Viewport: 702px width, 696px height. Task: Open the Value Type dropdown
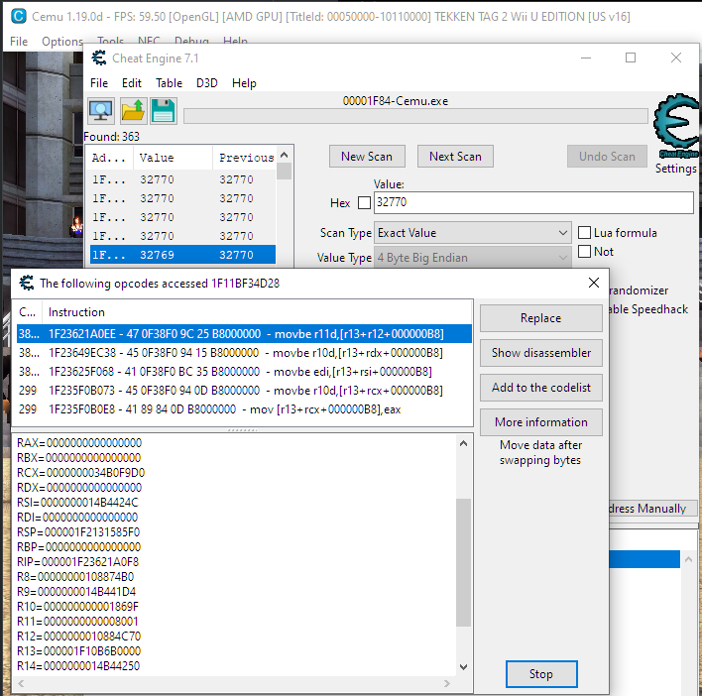pos(472,258)
